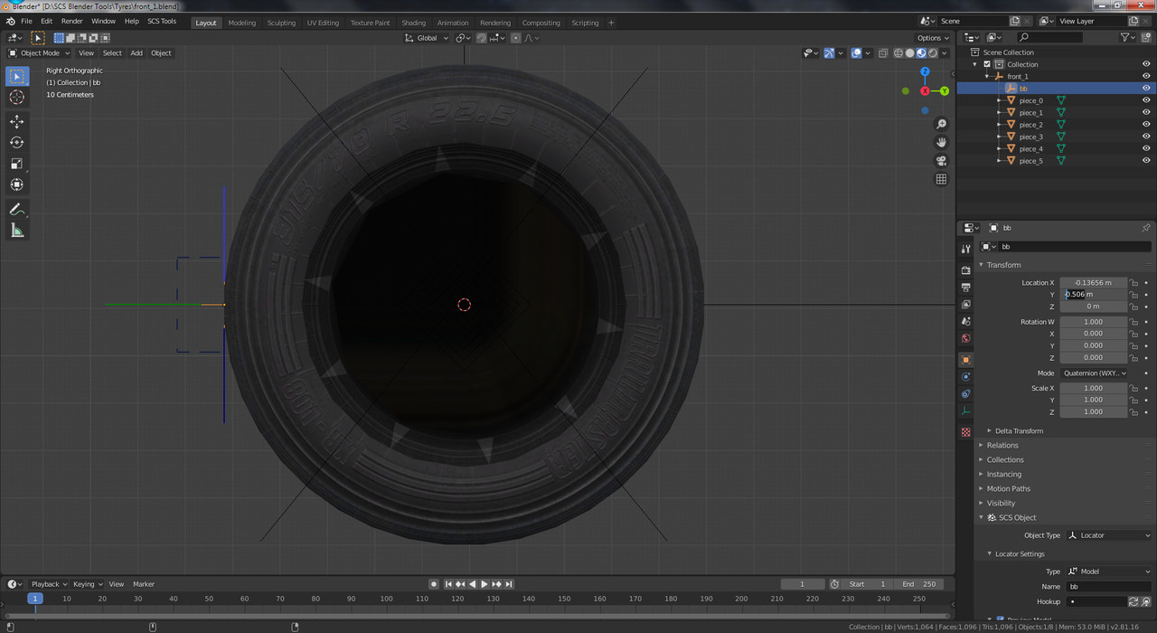1157x633 pixels.
Task: Click the play animation button
Action: (484, 584)
